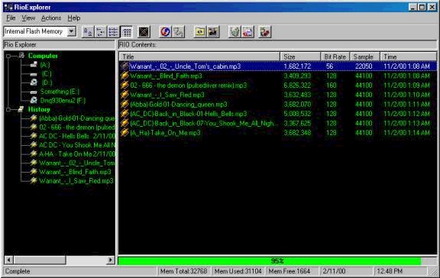Select CD drive (D:) in tree
This screenshot has width=440, height=278.
[47, 82]
